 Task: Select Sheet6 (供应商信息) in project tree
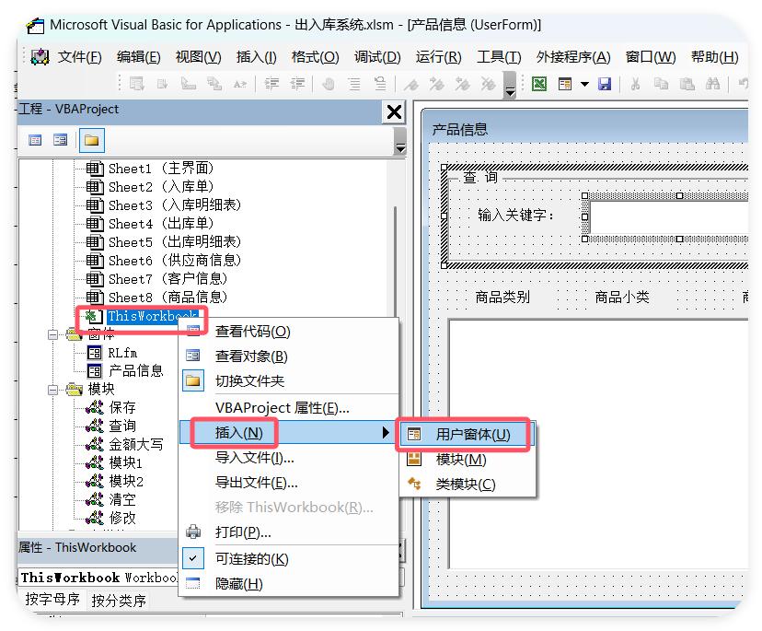(163, 261)
